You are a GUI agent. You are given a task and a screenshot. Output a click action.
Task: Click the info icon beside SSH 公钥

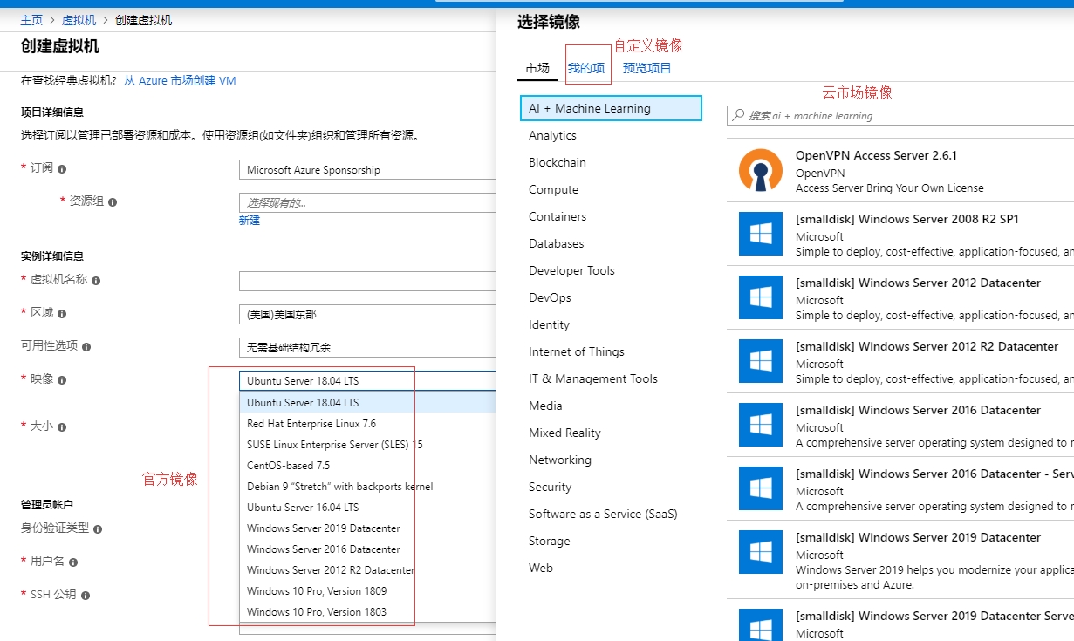pos(86,596)
